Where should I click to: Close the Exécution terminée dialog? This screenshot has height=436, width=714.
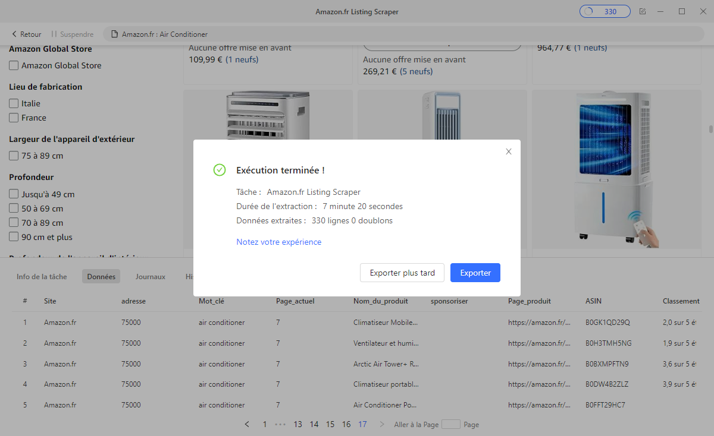pos(509,151)
